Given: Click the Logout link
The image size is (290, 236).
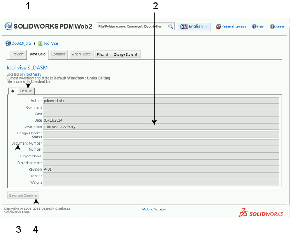Looking at the screenshot, I should click(x=240, y=27).
